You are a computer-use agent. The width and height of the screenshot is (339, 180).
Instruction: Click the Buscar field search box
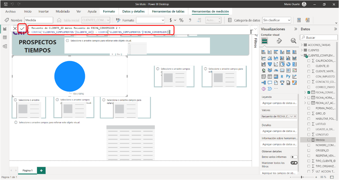(319, 38)
